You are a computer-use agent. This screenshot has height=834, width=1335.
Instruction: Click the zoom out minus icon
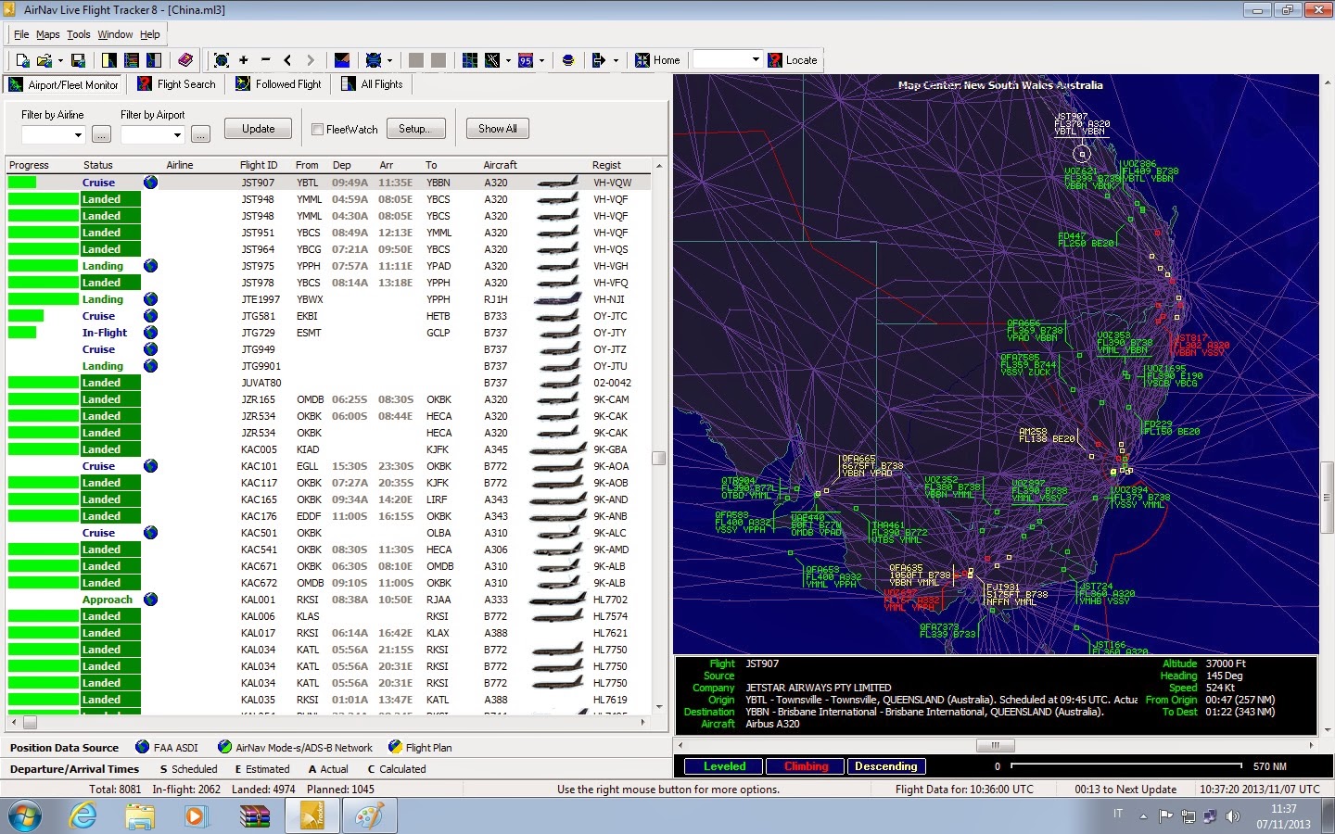coord(266,60)
